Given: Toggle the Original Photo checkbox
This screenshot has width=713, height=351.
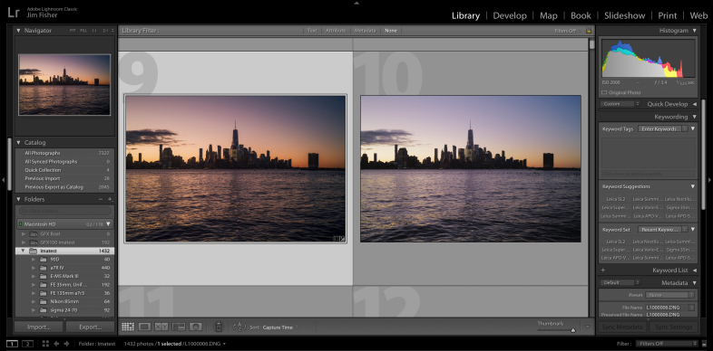Looking at the screenshot, I should tap(604, 92).
